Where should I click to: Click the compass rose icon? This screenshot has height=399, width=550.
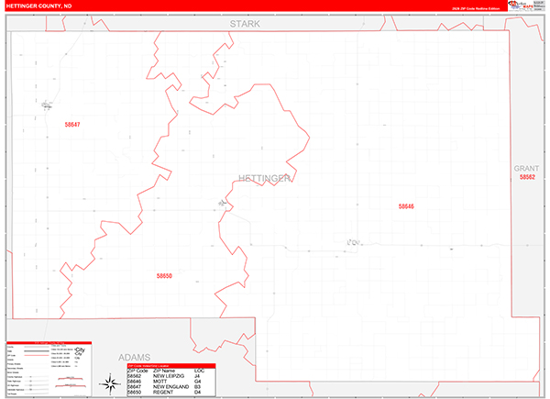click(110, 384)
